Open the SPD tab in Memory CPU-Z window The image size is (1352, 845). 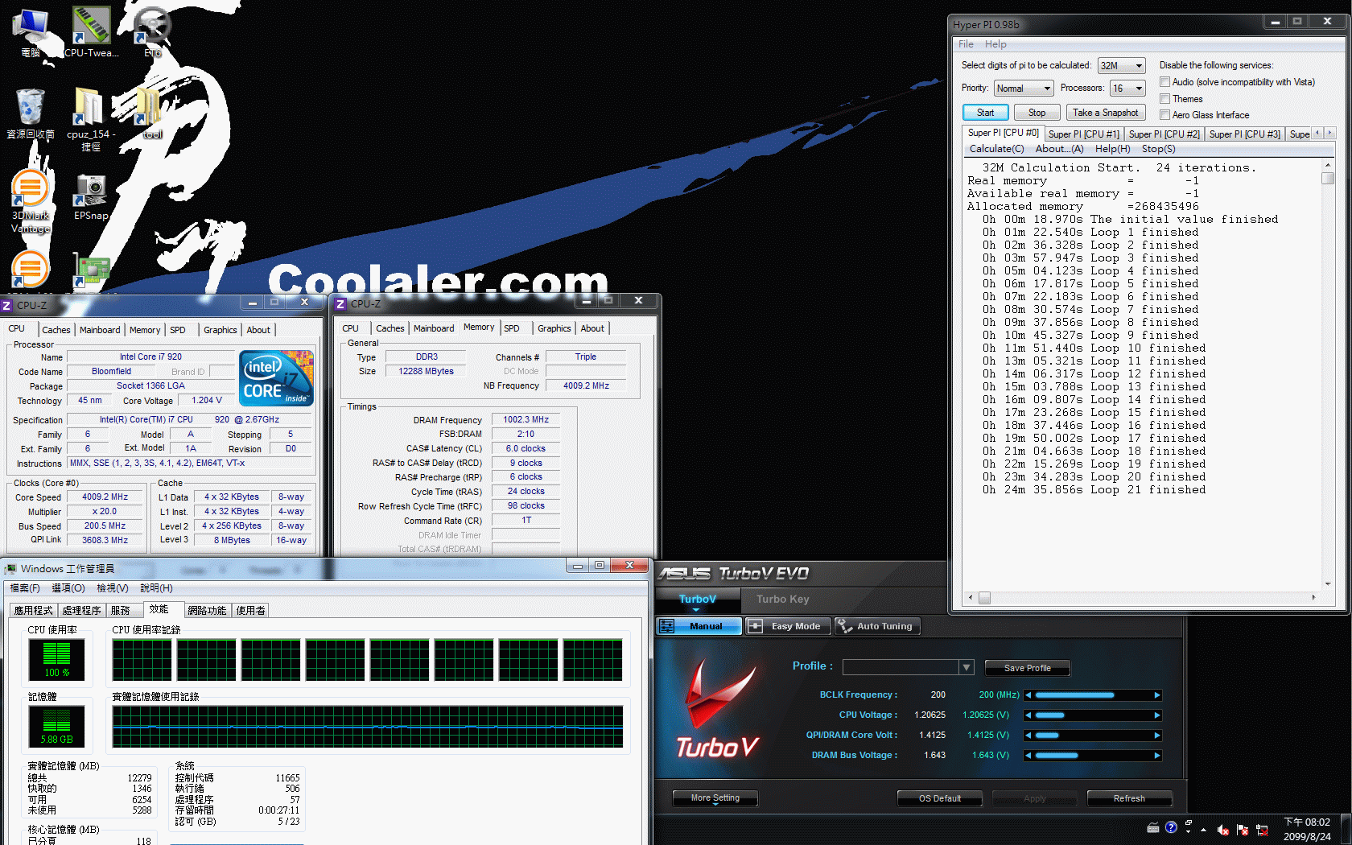(512, 328)
